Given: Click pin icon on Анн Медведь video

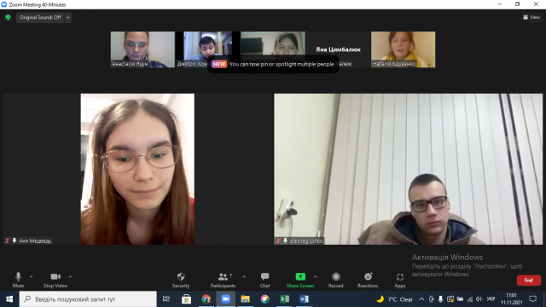Looking at the screenshot, I should 15,240.
